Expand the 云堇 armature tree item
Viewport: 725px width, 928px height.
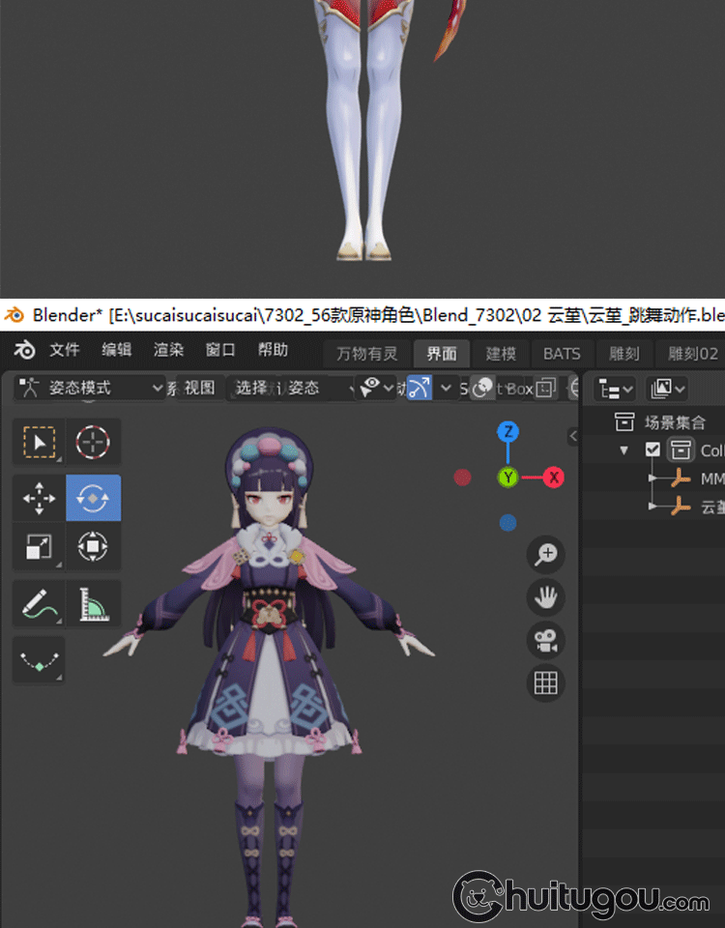pyautogui.click(x=652, y=506)
